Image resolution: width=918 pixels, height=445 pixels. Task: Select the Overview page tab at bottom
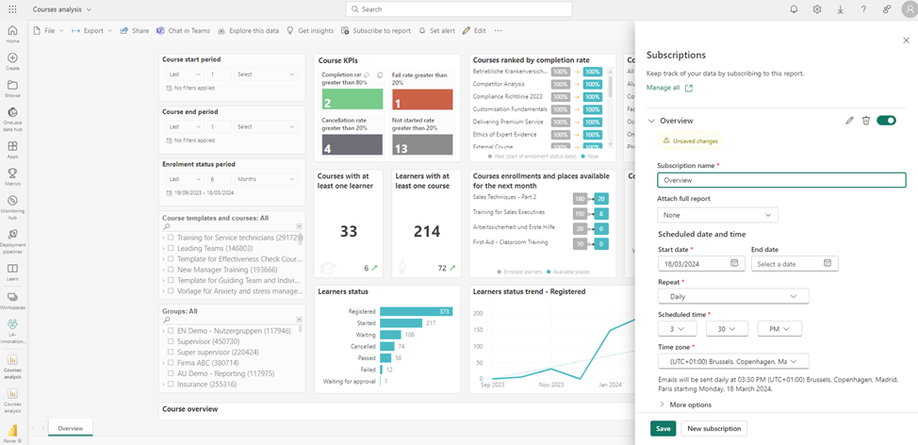coord(71,428)
